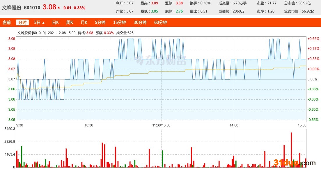This screenshot has height=169, width=321.
Task: Open the 周K weekly chart
Action: point(70,22)
